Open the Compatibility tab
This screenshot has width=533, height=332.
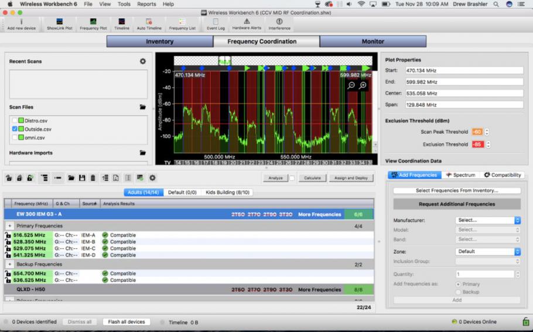tap(502, 175)
